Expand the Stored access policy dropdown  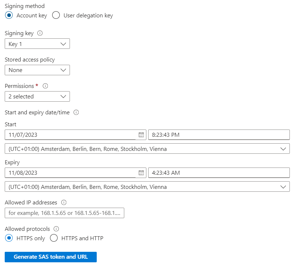[x=37, y=70]
